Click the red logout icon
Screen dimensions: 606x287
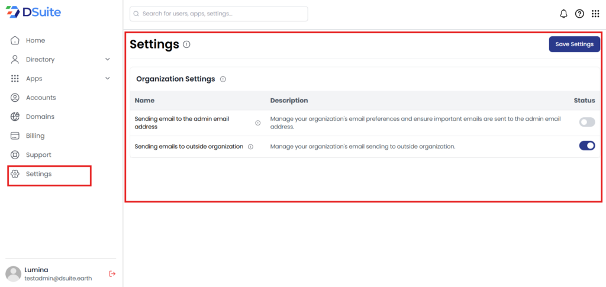112,273
